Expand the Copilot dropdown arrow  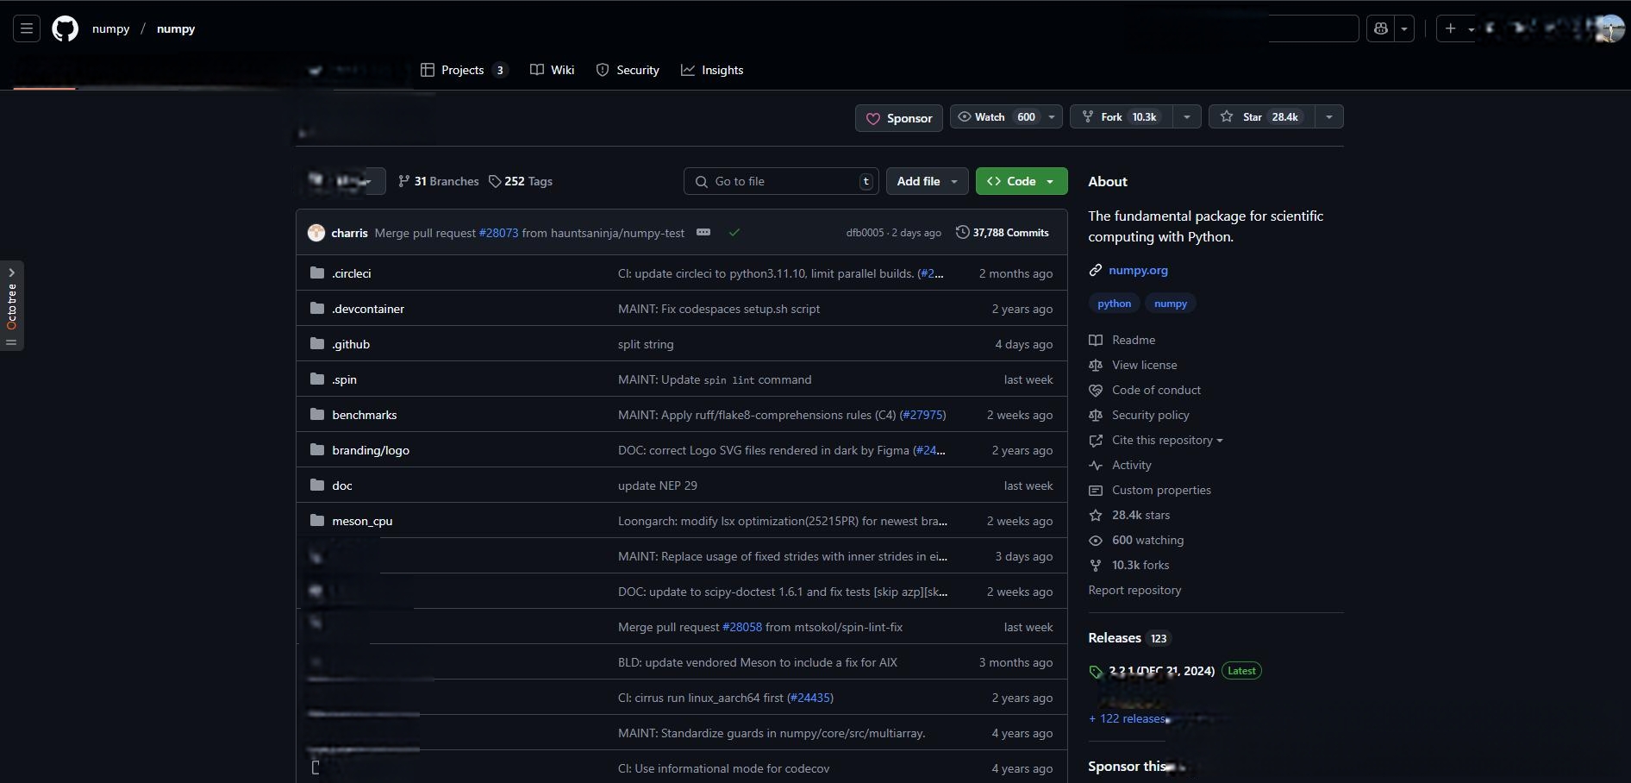[1404, 28]
